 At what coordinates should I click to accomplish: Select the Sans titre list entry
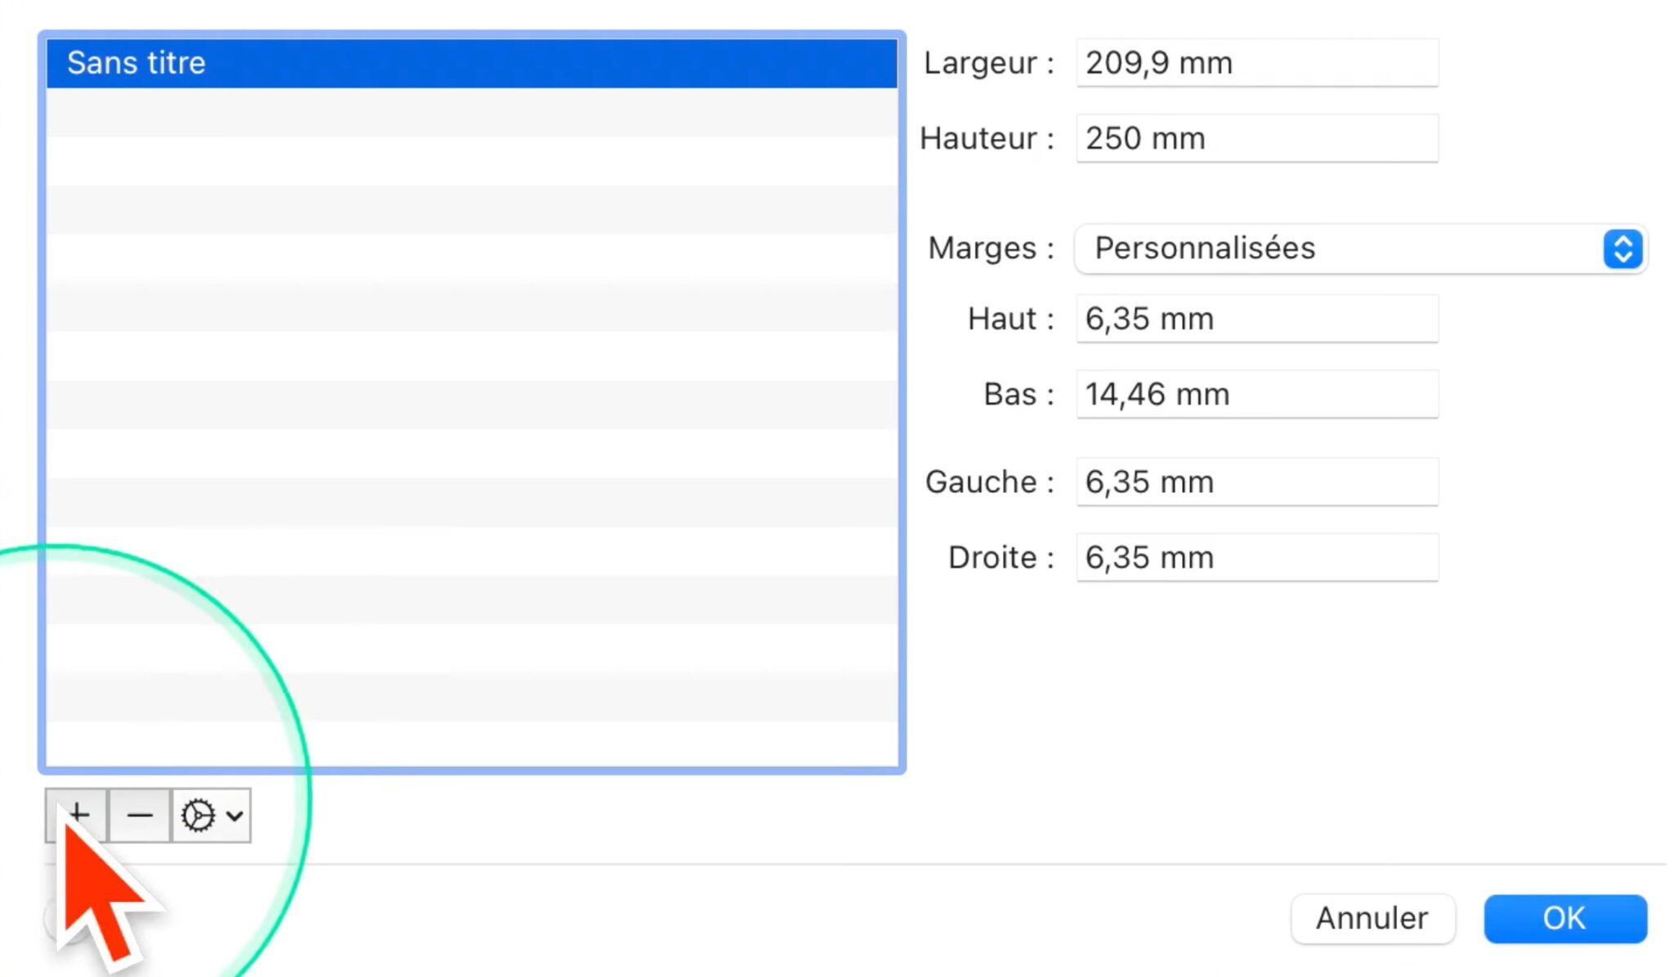coord(472,63)
